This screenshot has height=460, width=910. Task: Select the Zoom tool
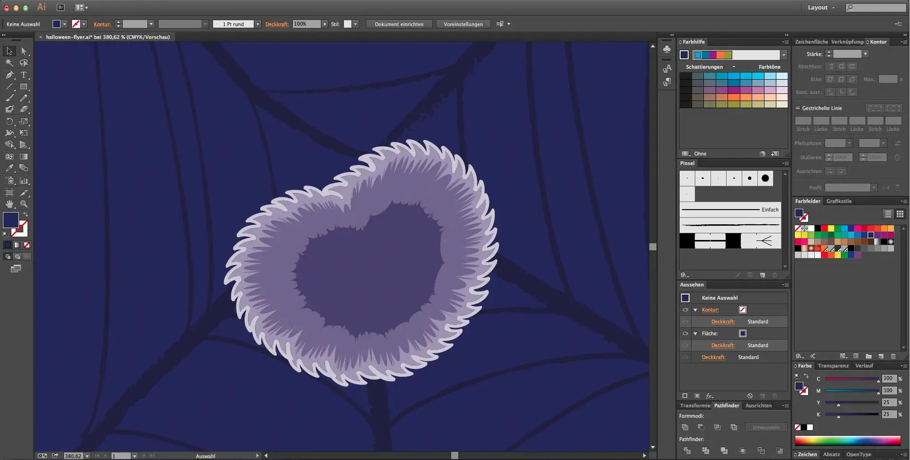(24, 204)
